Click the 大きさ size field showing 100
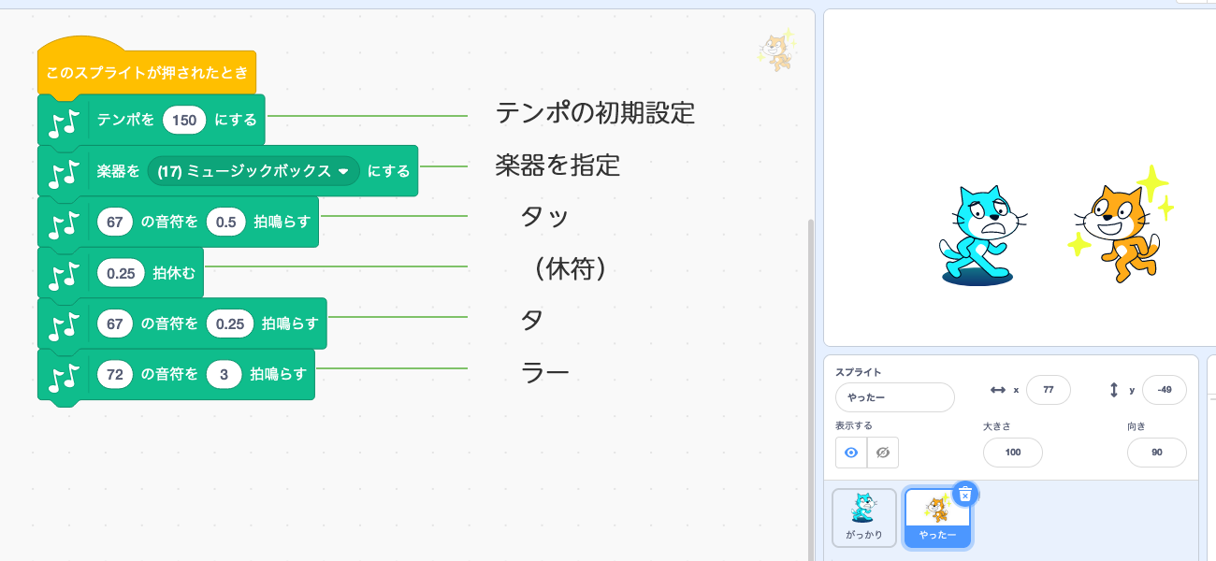Image resolution: width=1216 pixels, height=561 pixels. pyautogui.click(x=1012, y=453)
